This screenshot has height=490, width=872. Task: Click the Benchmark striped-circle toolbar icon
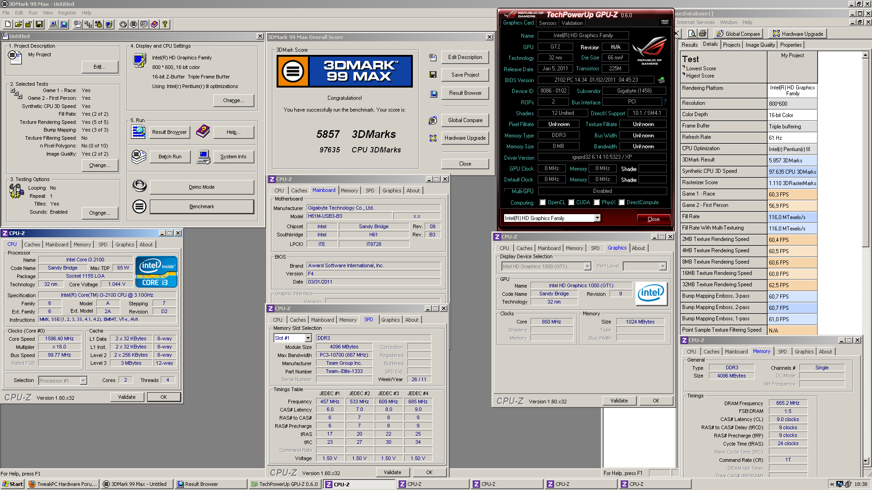click(x=134, y=24)
